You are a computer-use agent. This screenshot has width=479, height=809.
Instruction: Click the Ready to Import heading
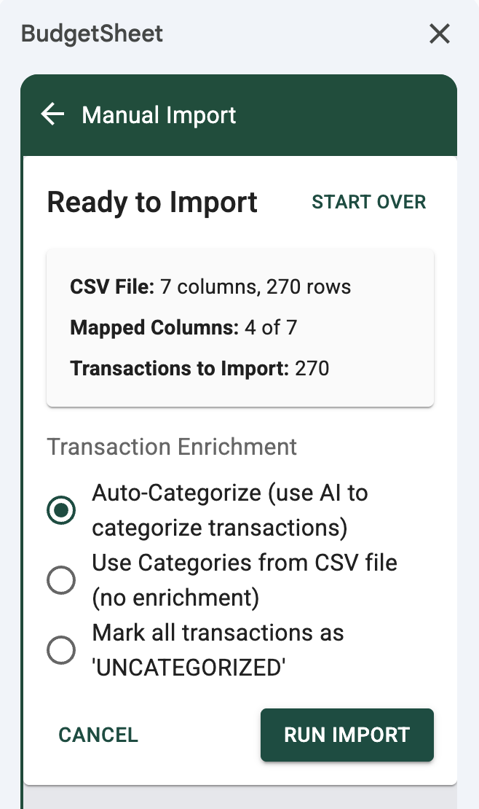point(152,202)
